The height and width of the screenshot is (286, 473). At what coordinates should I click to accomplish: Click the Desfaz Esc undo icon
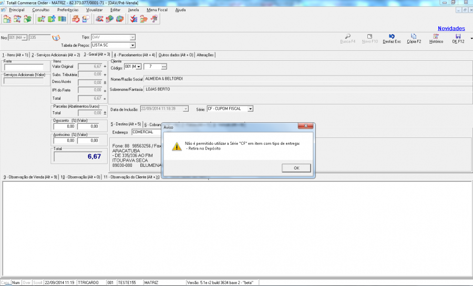392,36
